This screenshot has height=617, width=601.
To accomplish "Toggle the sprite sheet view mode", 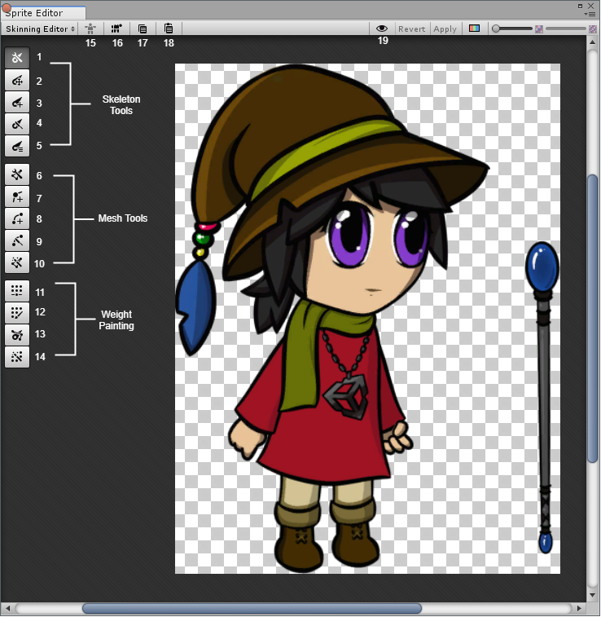I will point(116,29).
